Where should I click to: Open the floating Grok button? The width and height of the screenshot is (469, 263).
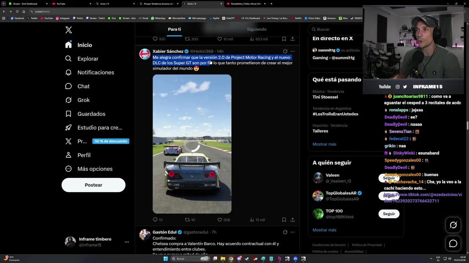tap(453, 225)
